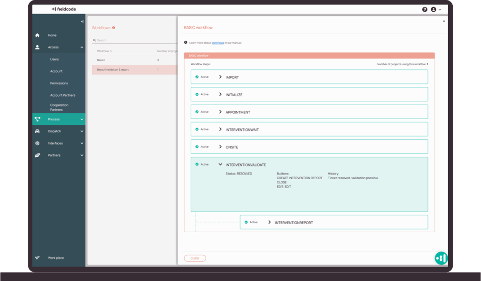Select Account Partners in sidebar

click(x=62, y=95)
